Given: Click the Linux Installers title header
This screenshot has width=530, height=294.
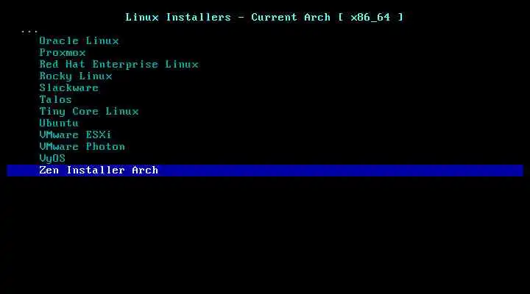Looking at the screenshot, I should click(178, 17).
